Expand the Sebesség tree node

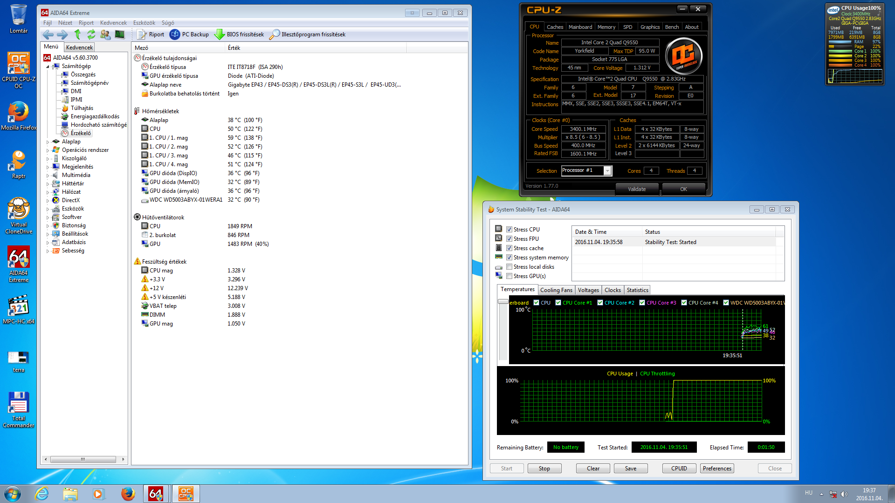tap(48, 251)
